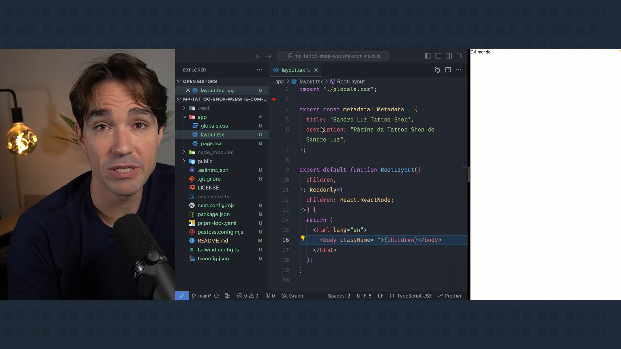Click the RootLayout breadcrumb item
The image size is (621, 349).
coord(350,81)
